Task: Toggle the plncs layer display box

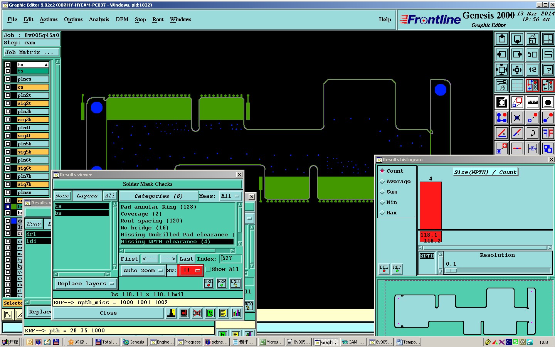Action: [8, 79]
